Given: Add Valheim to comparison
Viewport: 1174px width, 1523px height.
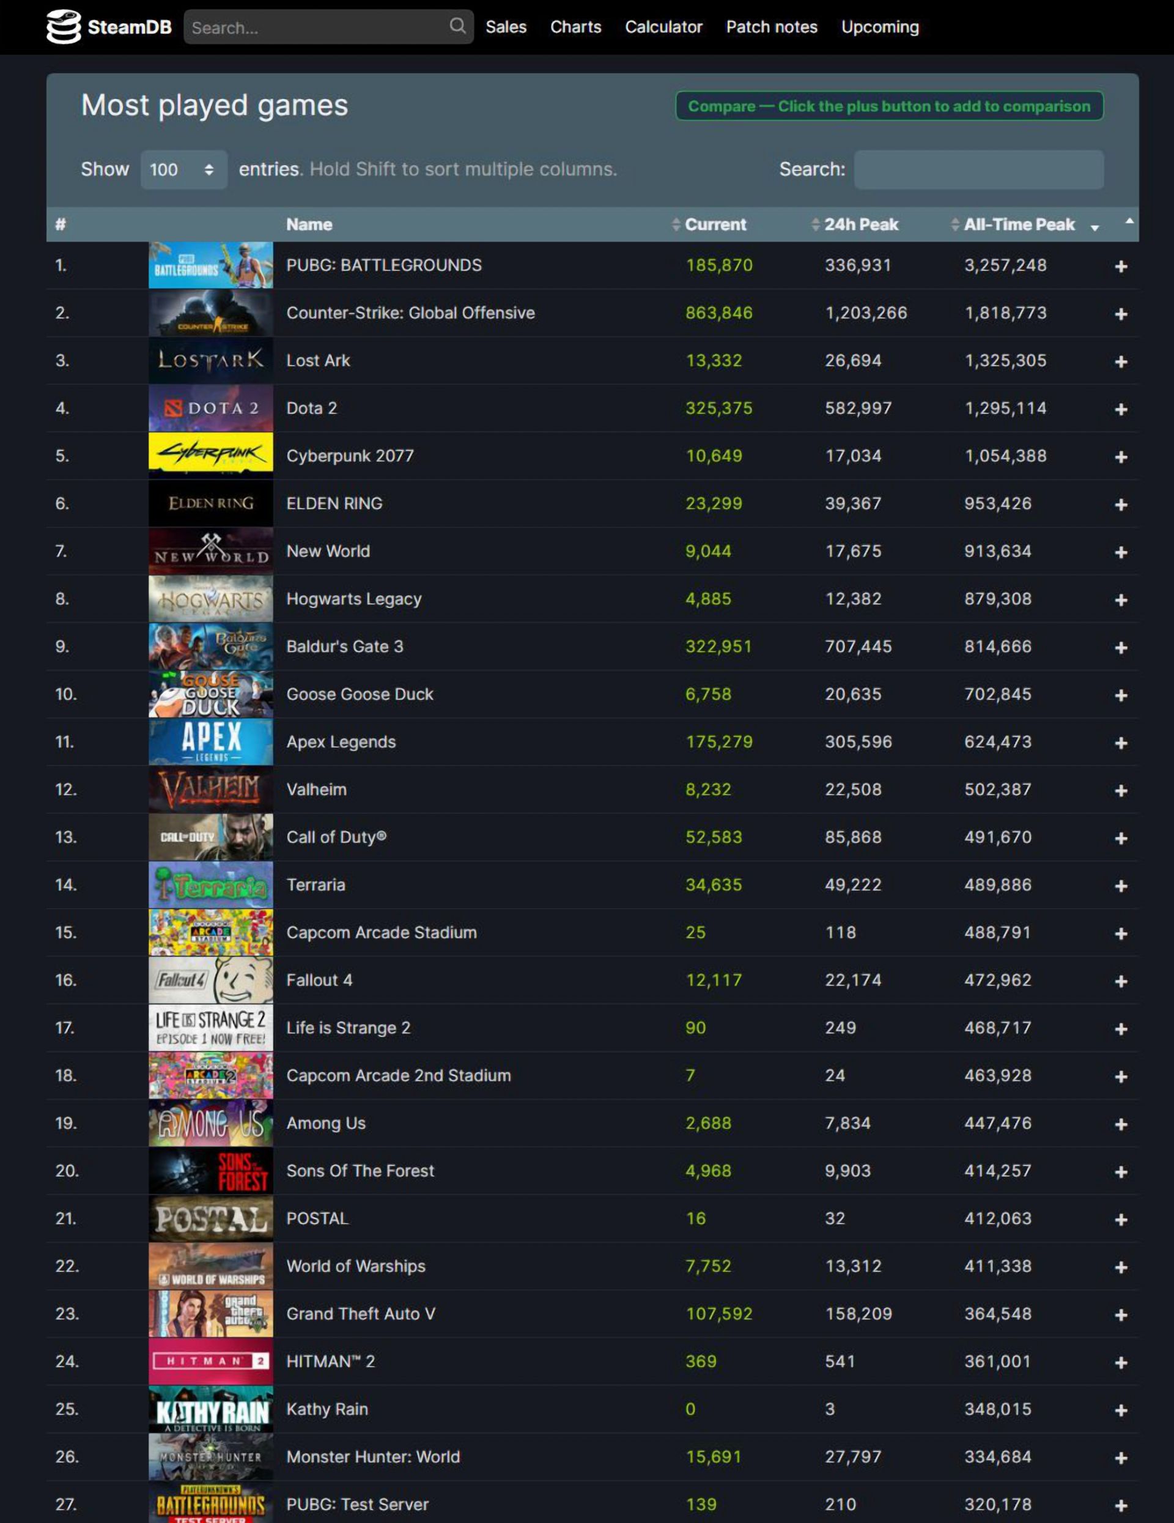Looking at the screenshot, I should [1120, 791].
